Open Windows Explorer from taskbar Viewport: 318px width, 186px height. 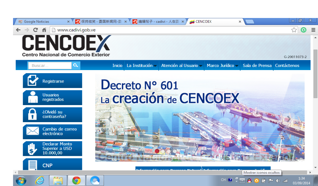click(58, 180)
